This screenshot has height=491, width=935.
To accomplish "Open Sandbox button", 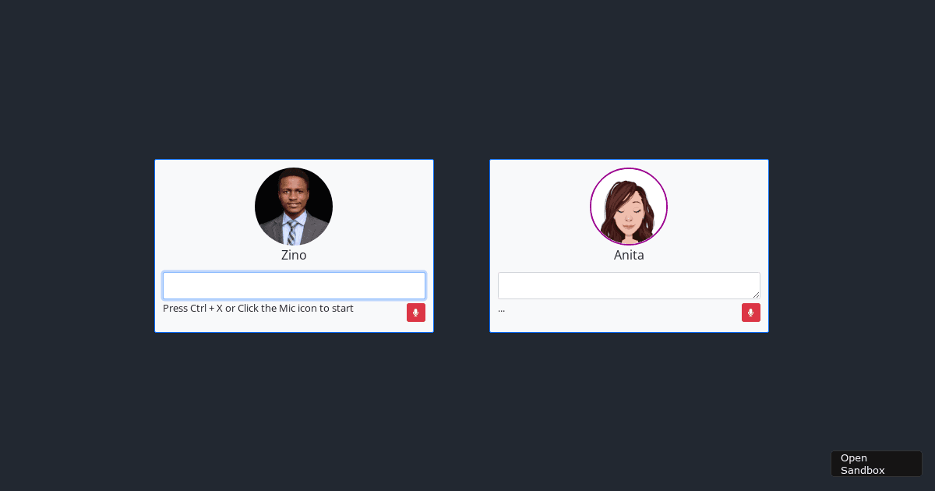I will (x=877, y=464).
